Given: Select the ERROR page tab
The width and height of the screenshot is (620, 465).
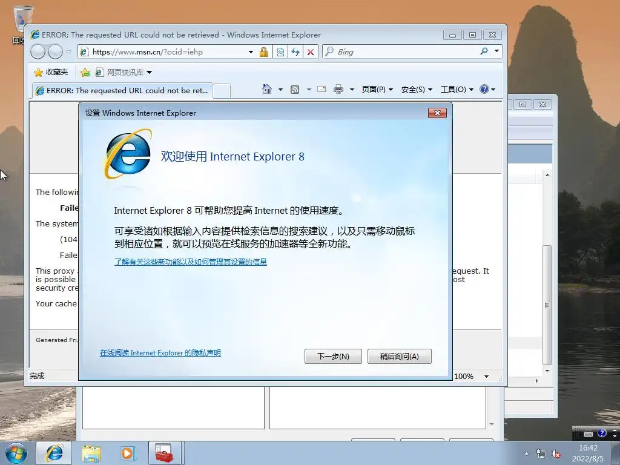Looking at the screenshot, I should (x=122, y=91).
